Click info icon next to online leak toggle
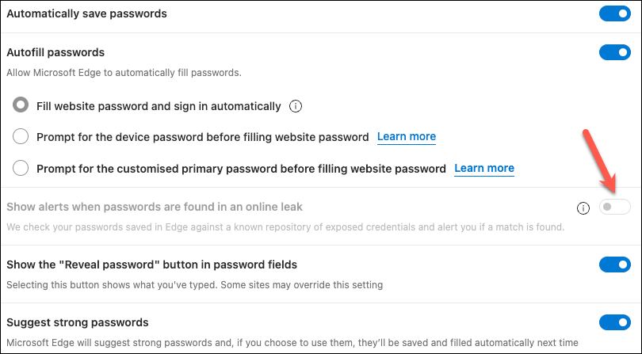Viewport: 642px width, 354px height. pos(583,208)
